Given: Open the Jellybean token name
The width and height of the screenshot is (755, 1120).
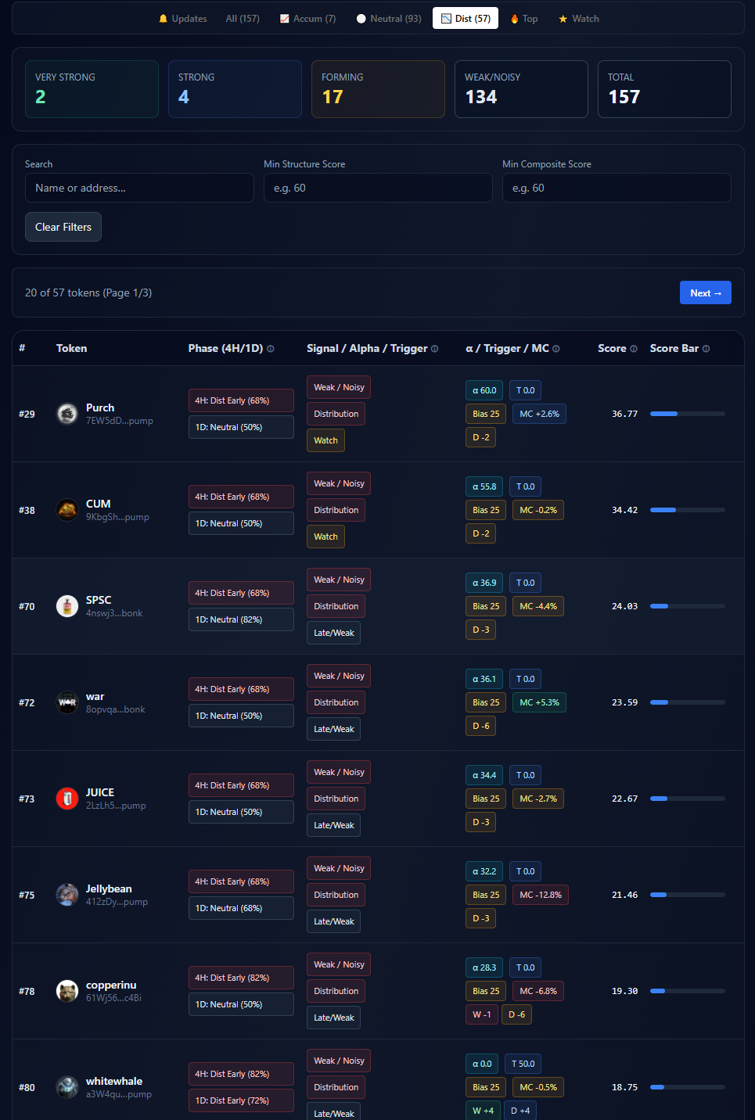Looking at the screenshot, I should (109, 888).
